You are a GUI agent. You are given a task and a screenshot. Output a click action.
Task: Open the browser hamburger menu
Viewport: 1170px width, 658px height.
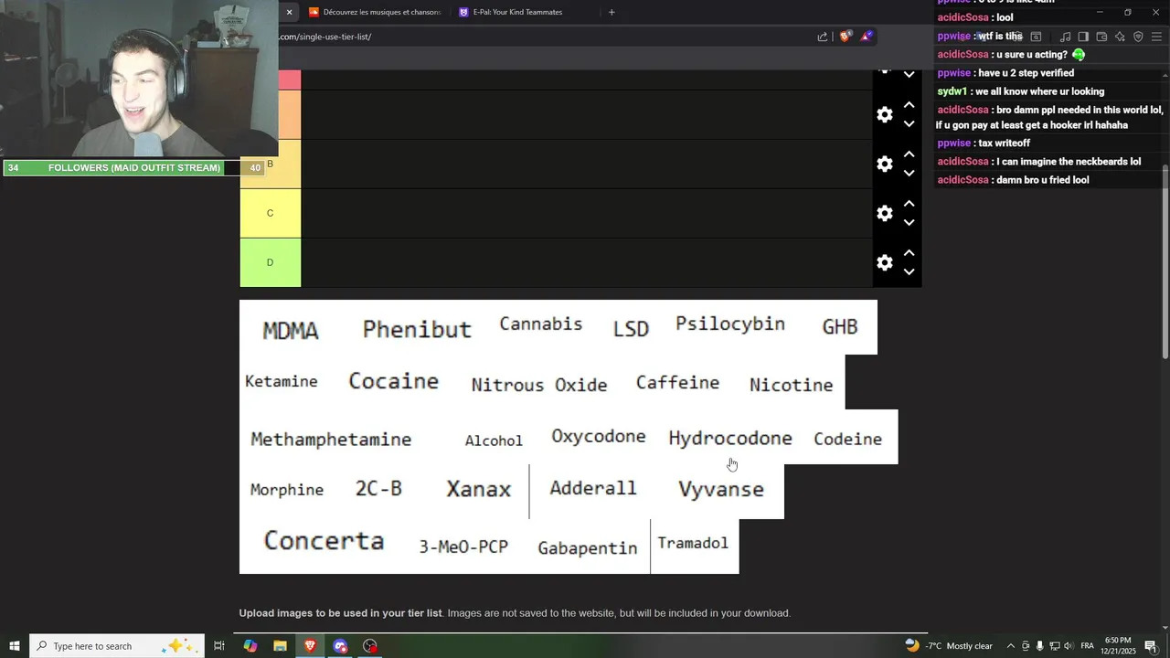point(1157,37)
